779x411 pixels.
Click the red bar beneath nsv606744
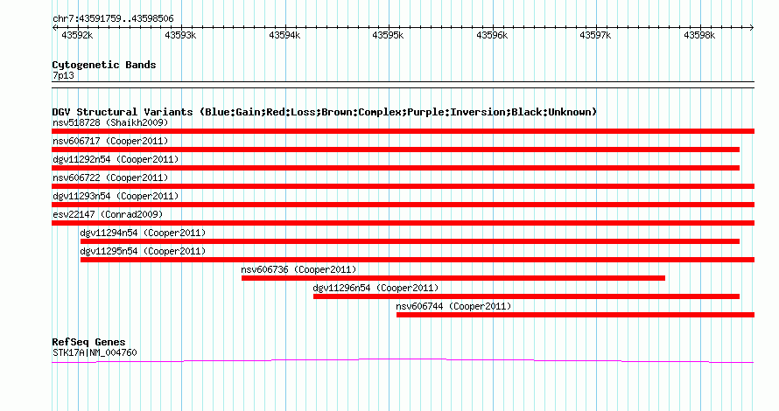[x=575, y=315]
